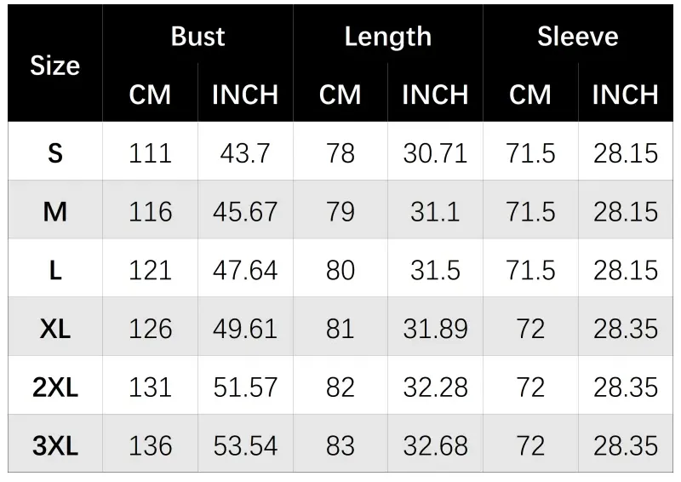
Task: Select the XL size row label
Action: click(54, 329)
